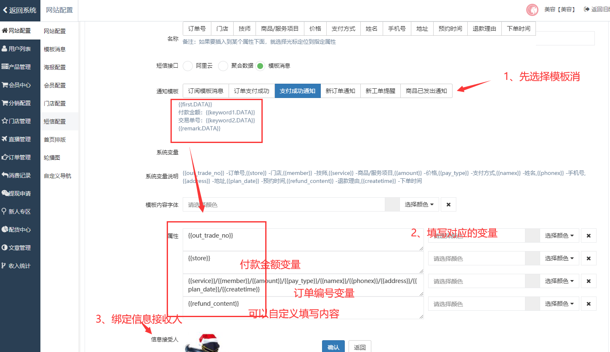Screen dimensions: 610x352
Task: Click the star icon for 门店管理
Action: pyautogui.click(x=5, y=121)
